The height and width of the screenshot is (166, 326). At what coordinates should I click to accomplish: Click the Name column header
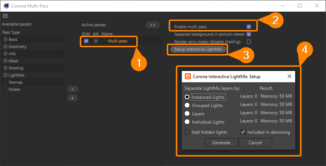tap(107, 34)
